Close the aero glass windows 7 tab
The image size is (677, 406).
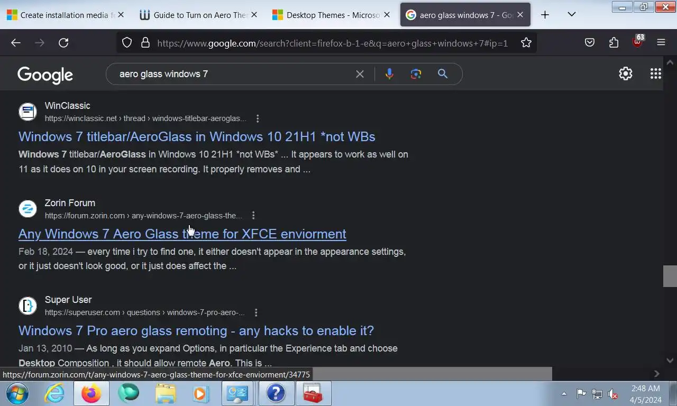tap(520, 15)
